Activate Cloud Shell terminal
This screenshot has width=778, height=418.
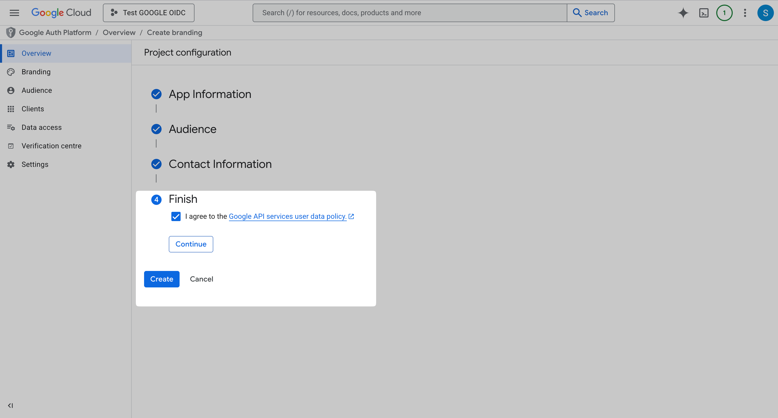704,13
